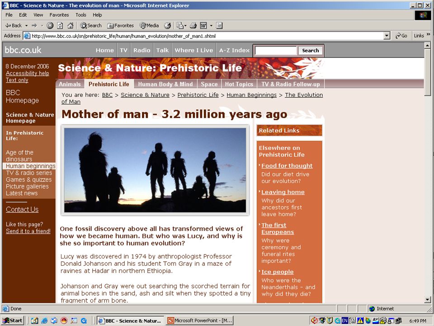The width and height of the screenshot is (434, 326).
Task: Open the Forward button history dropdown
Action: 42,25
